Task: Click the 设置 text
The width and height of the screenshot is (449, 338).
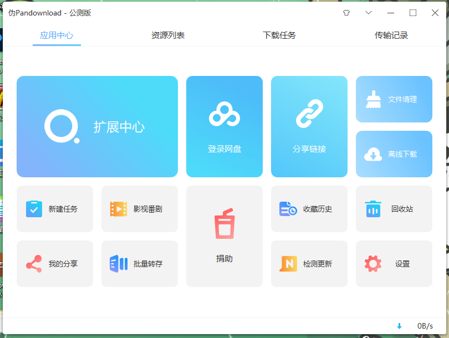Action: click(x=402, y=264)
